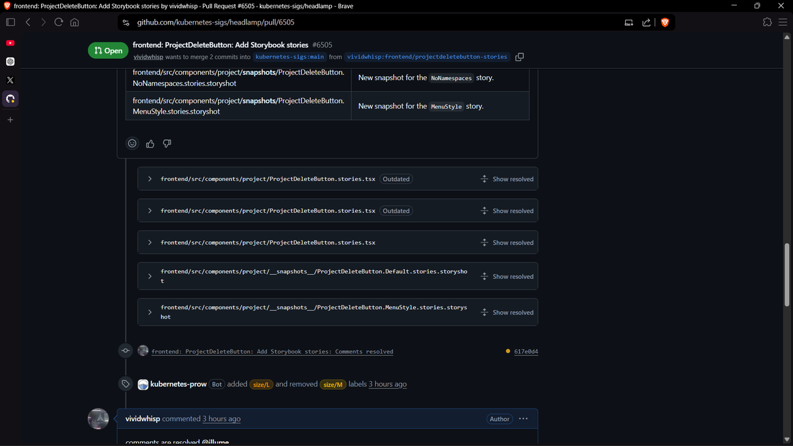793x446 pixels.
Task: Open the YouTube sidebar shortcut
Action: coord(10,43)
